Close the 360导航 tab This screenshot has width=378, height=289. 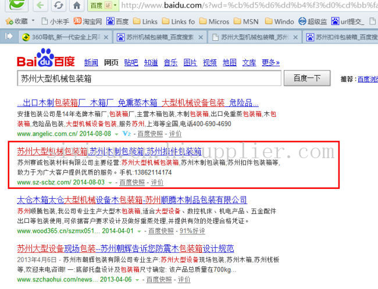106,37
